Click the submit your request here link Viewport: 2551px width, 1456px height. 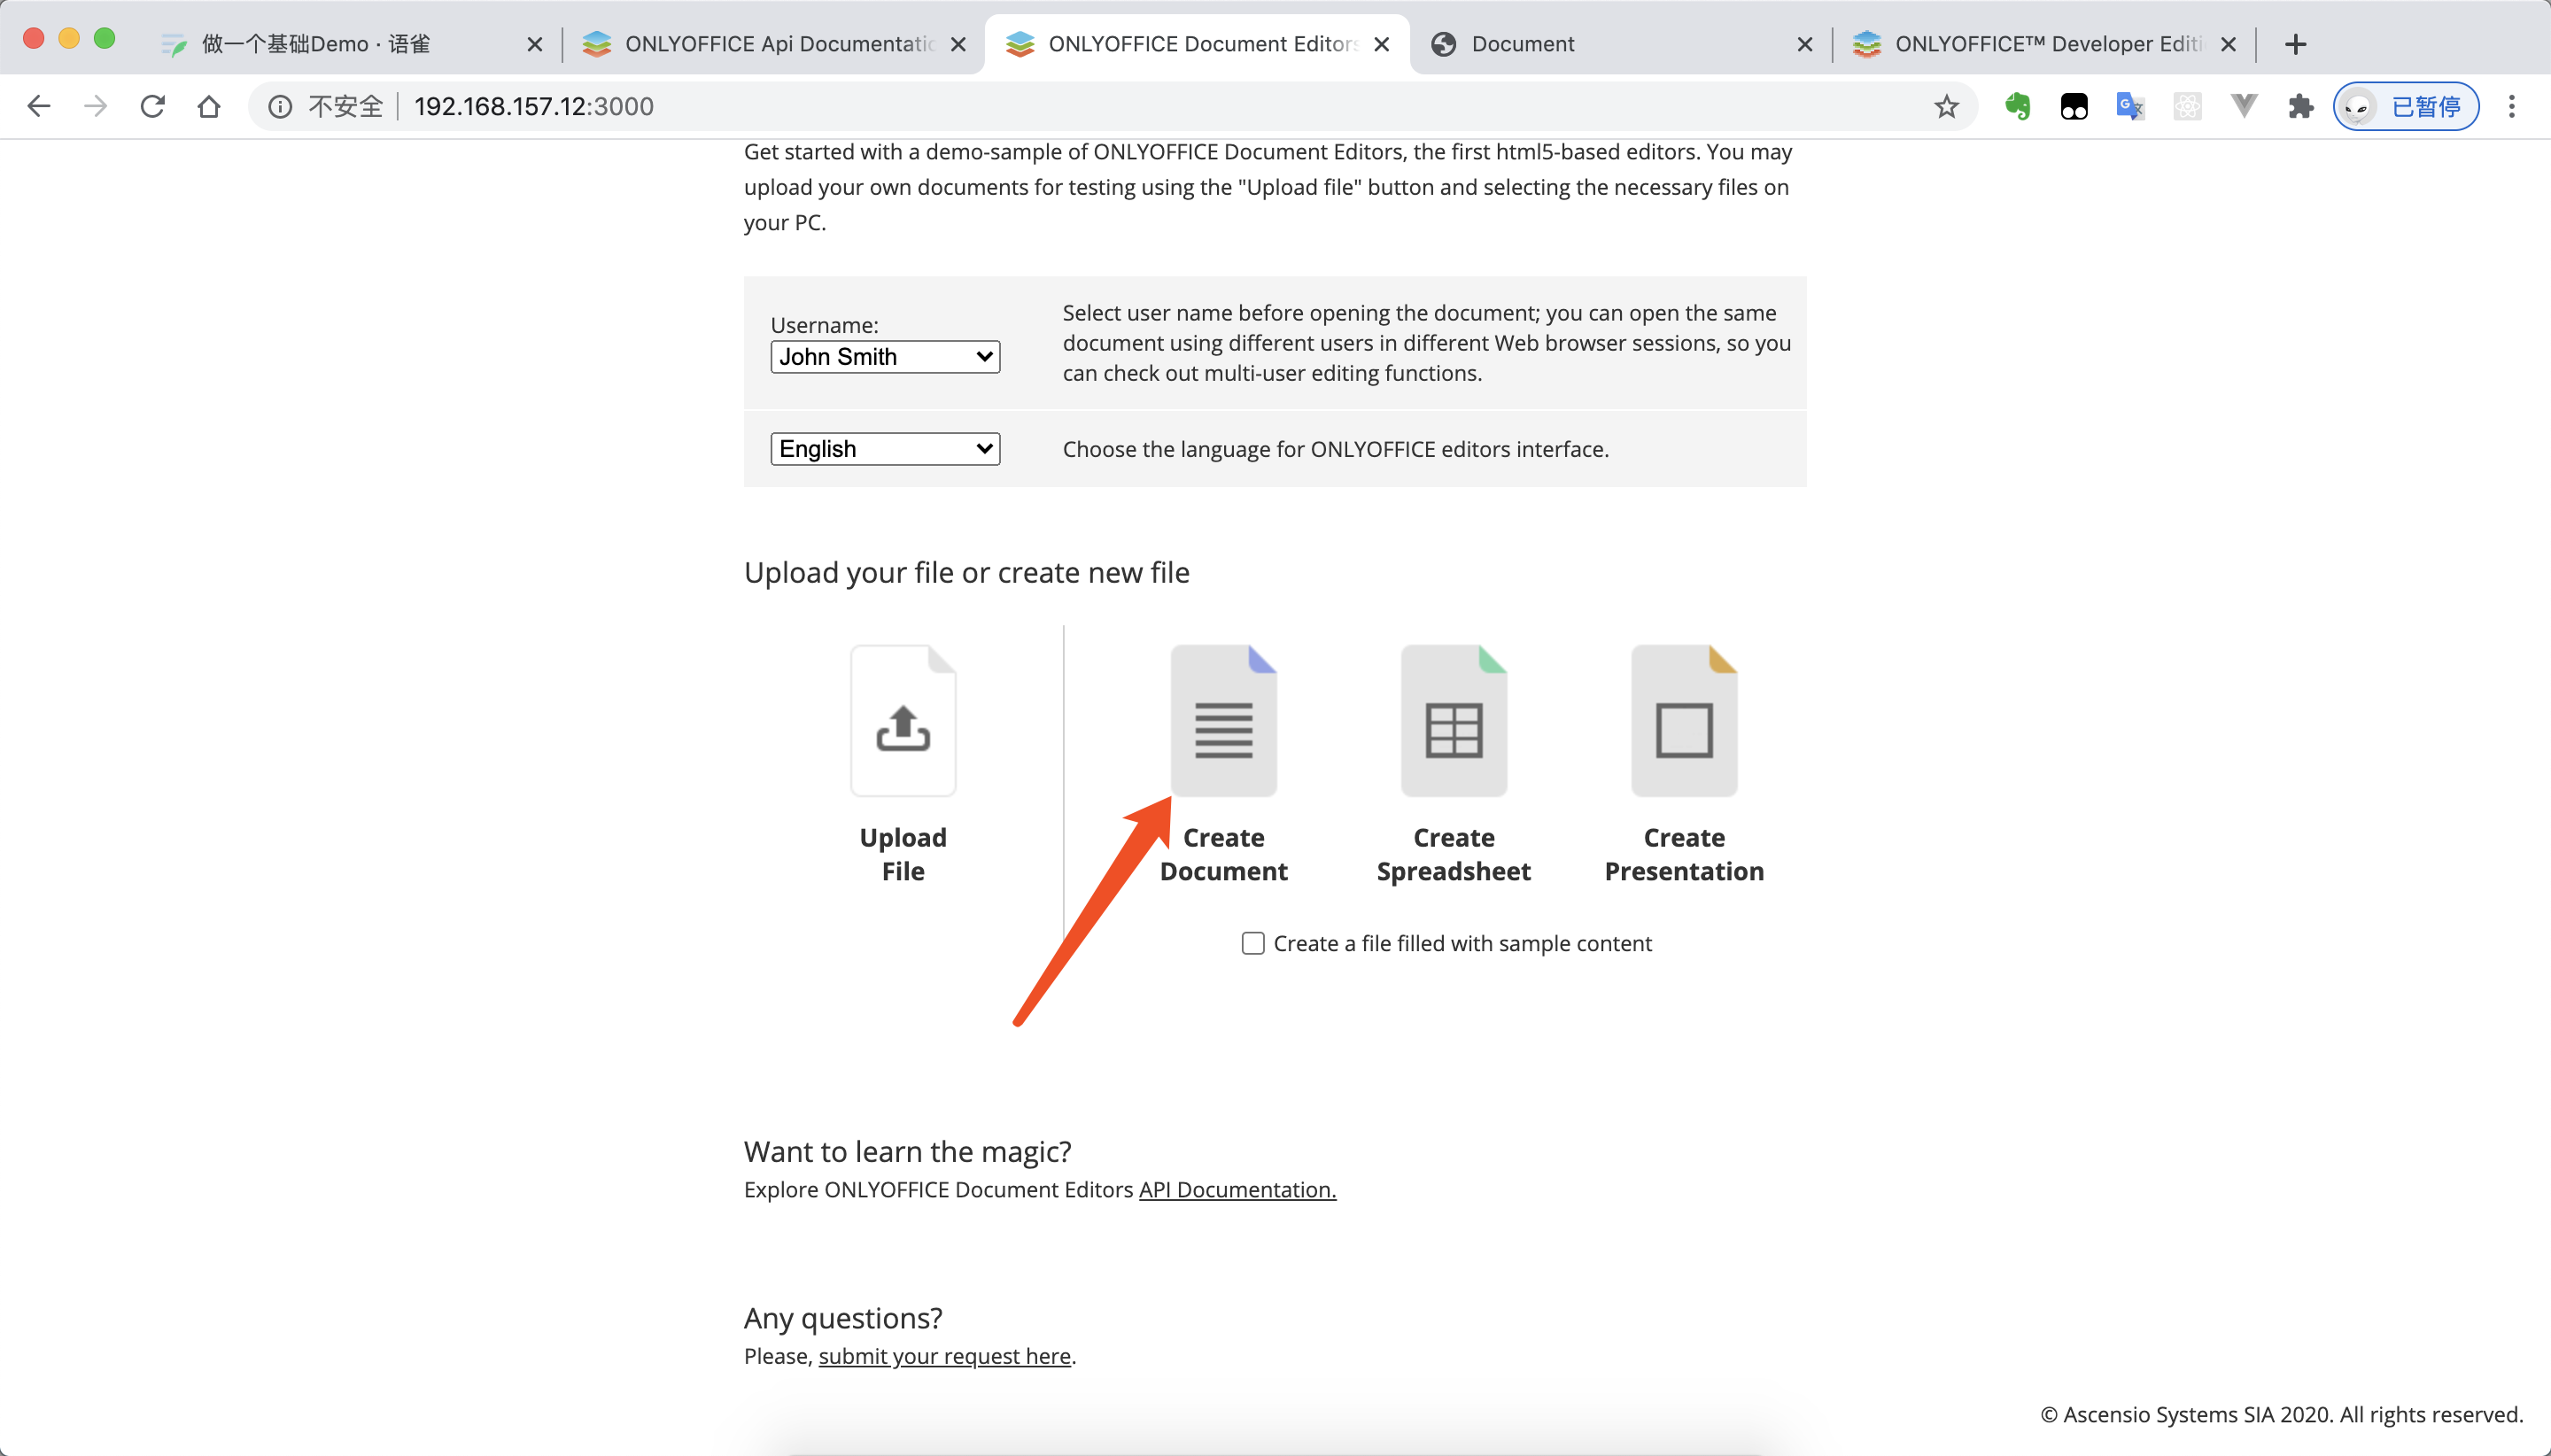[x=944, y=1356]
